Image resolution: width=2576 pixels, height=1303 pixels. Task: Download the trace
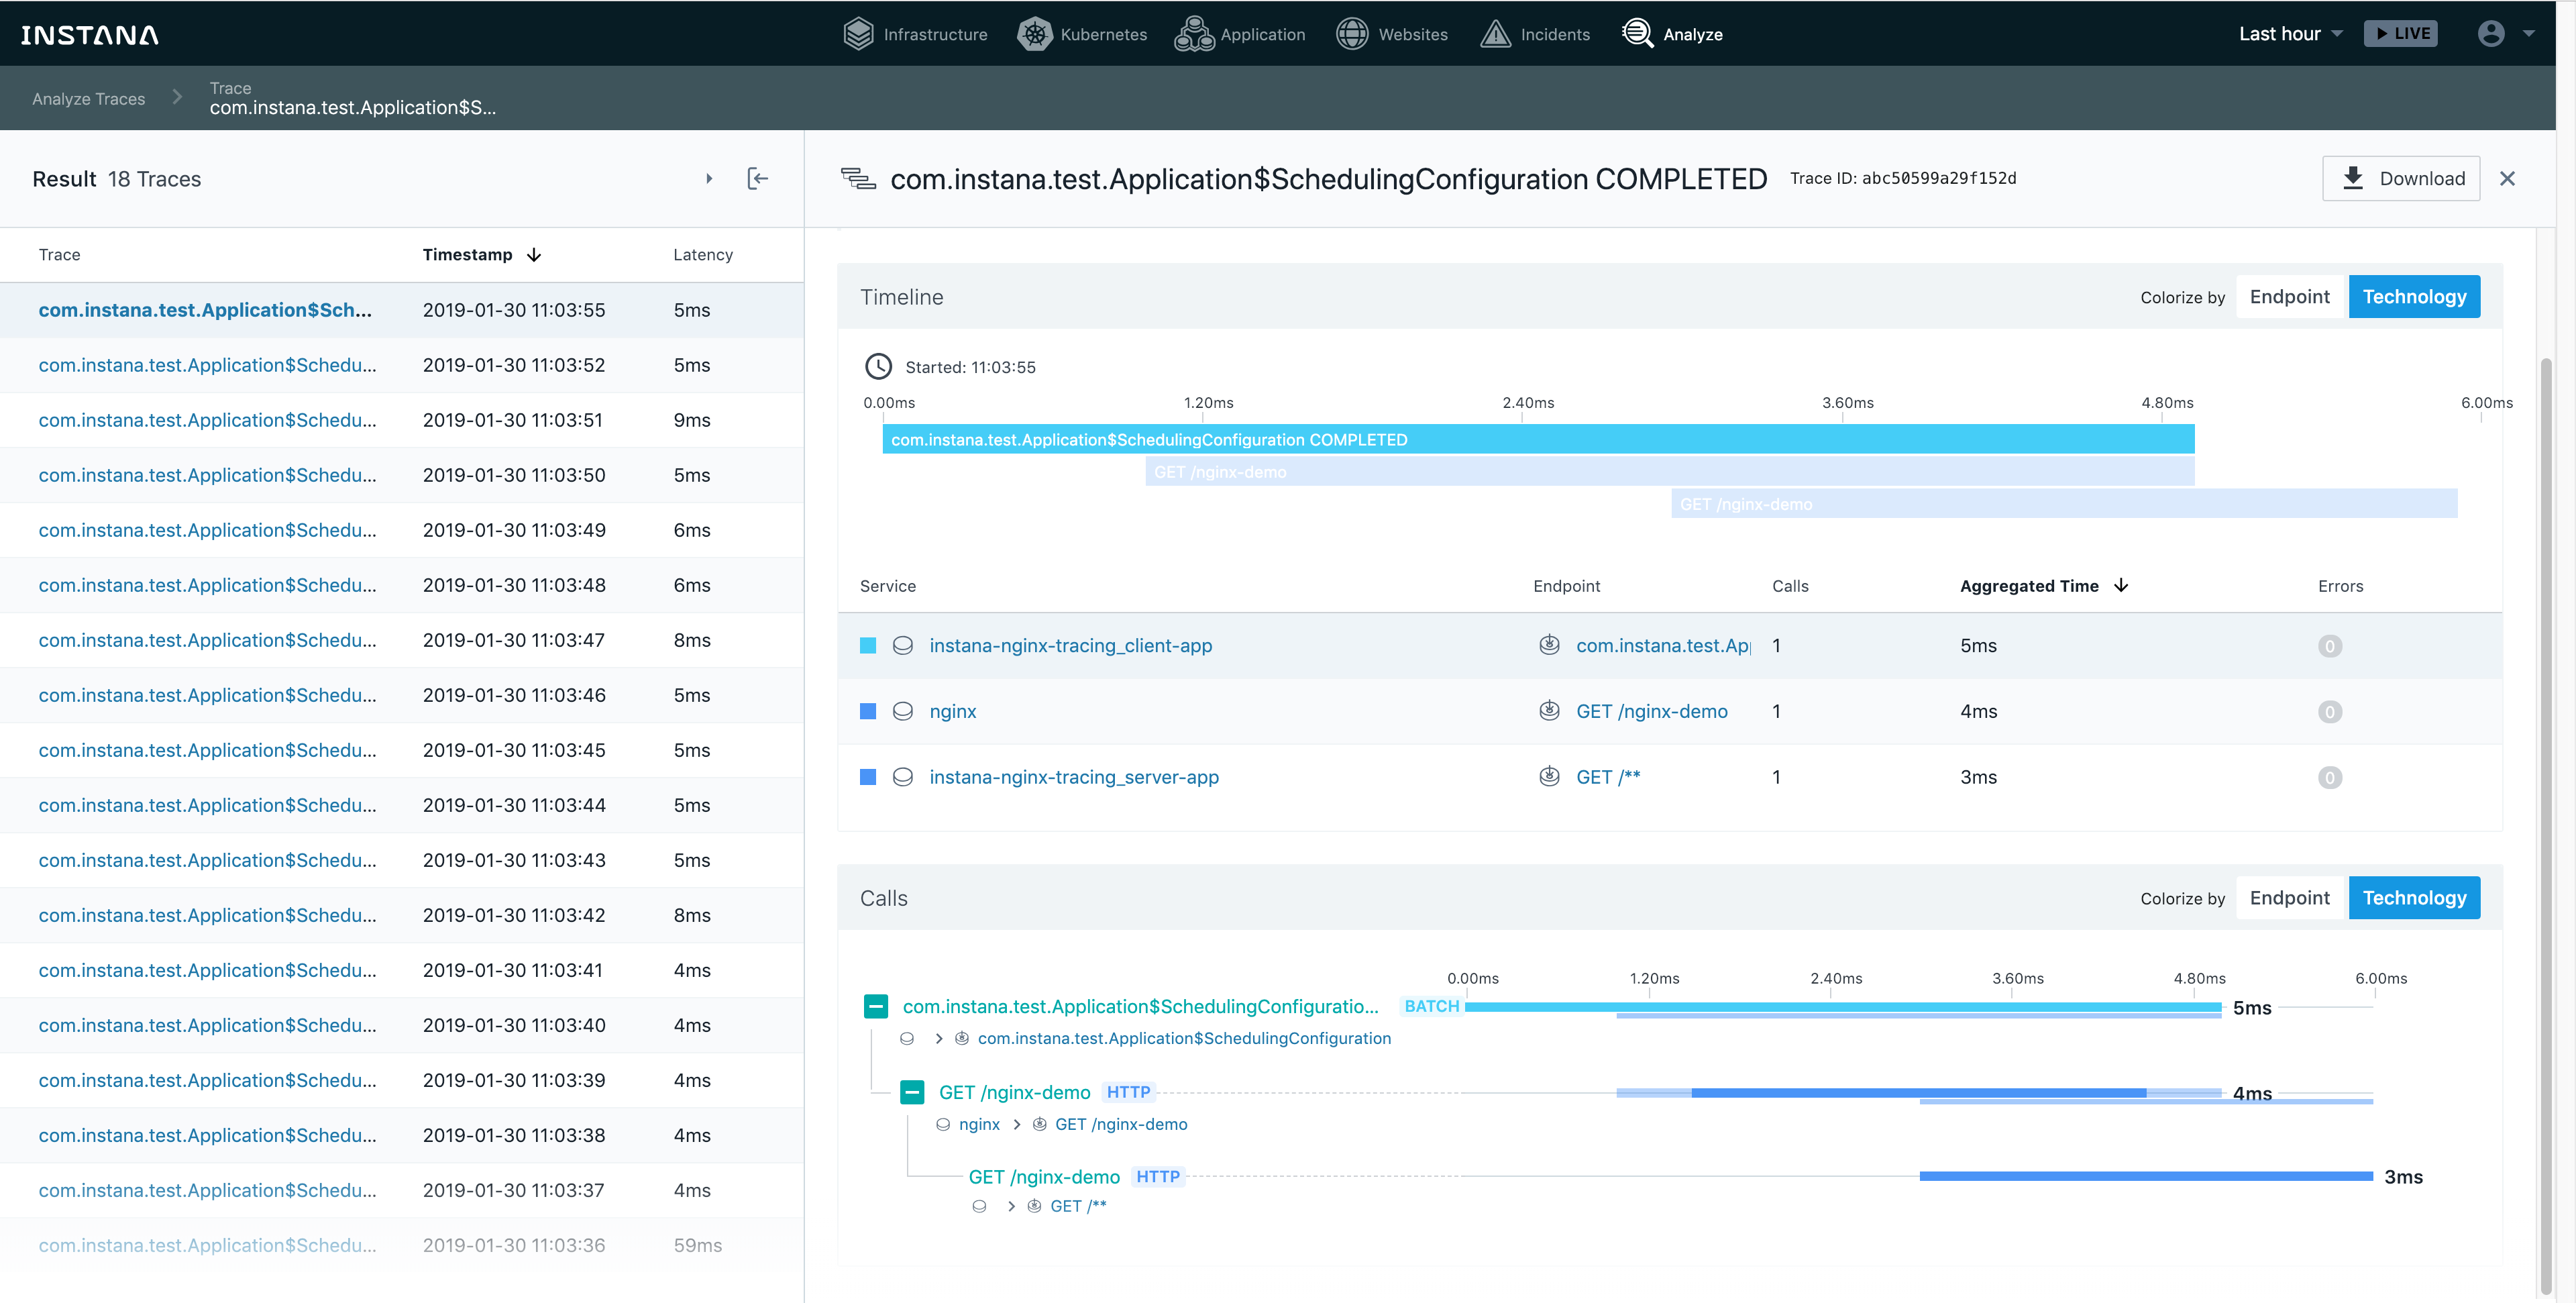[2400, 178]
